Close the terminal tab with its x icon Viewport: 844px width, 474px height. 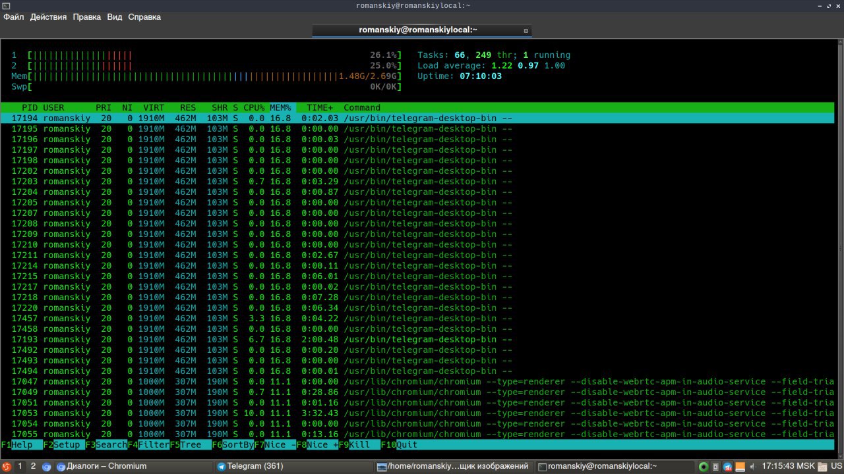point(526,30)
